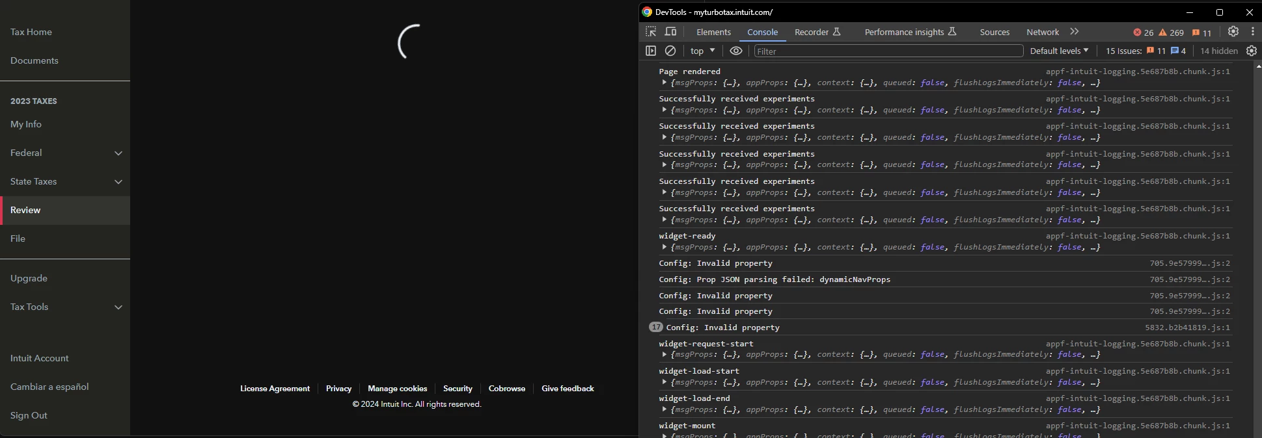
Task: Select the inspect element picker icon
Action: (x=651, y=32)
